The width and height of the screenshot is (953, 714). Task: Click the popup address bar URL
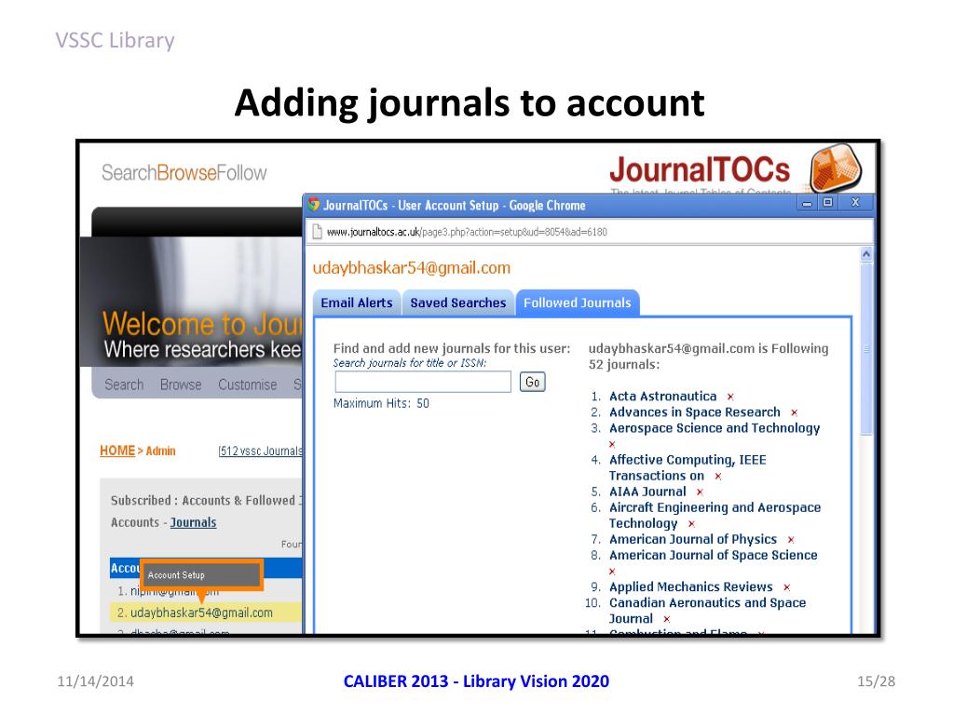point(467,232)
